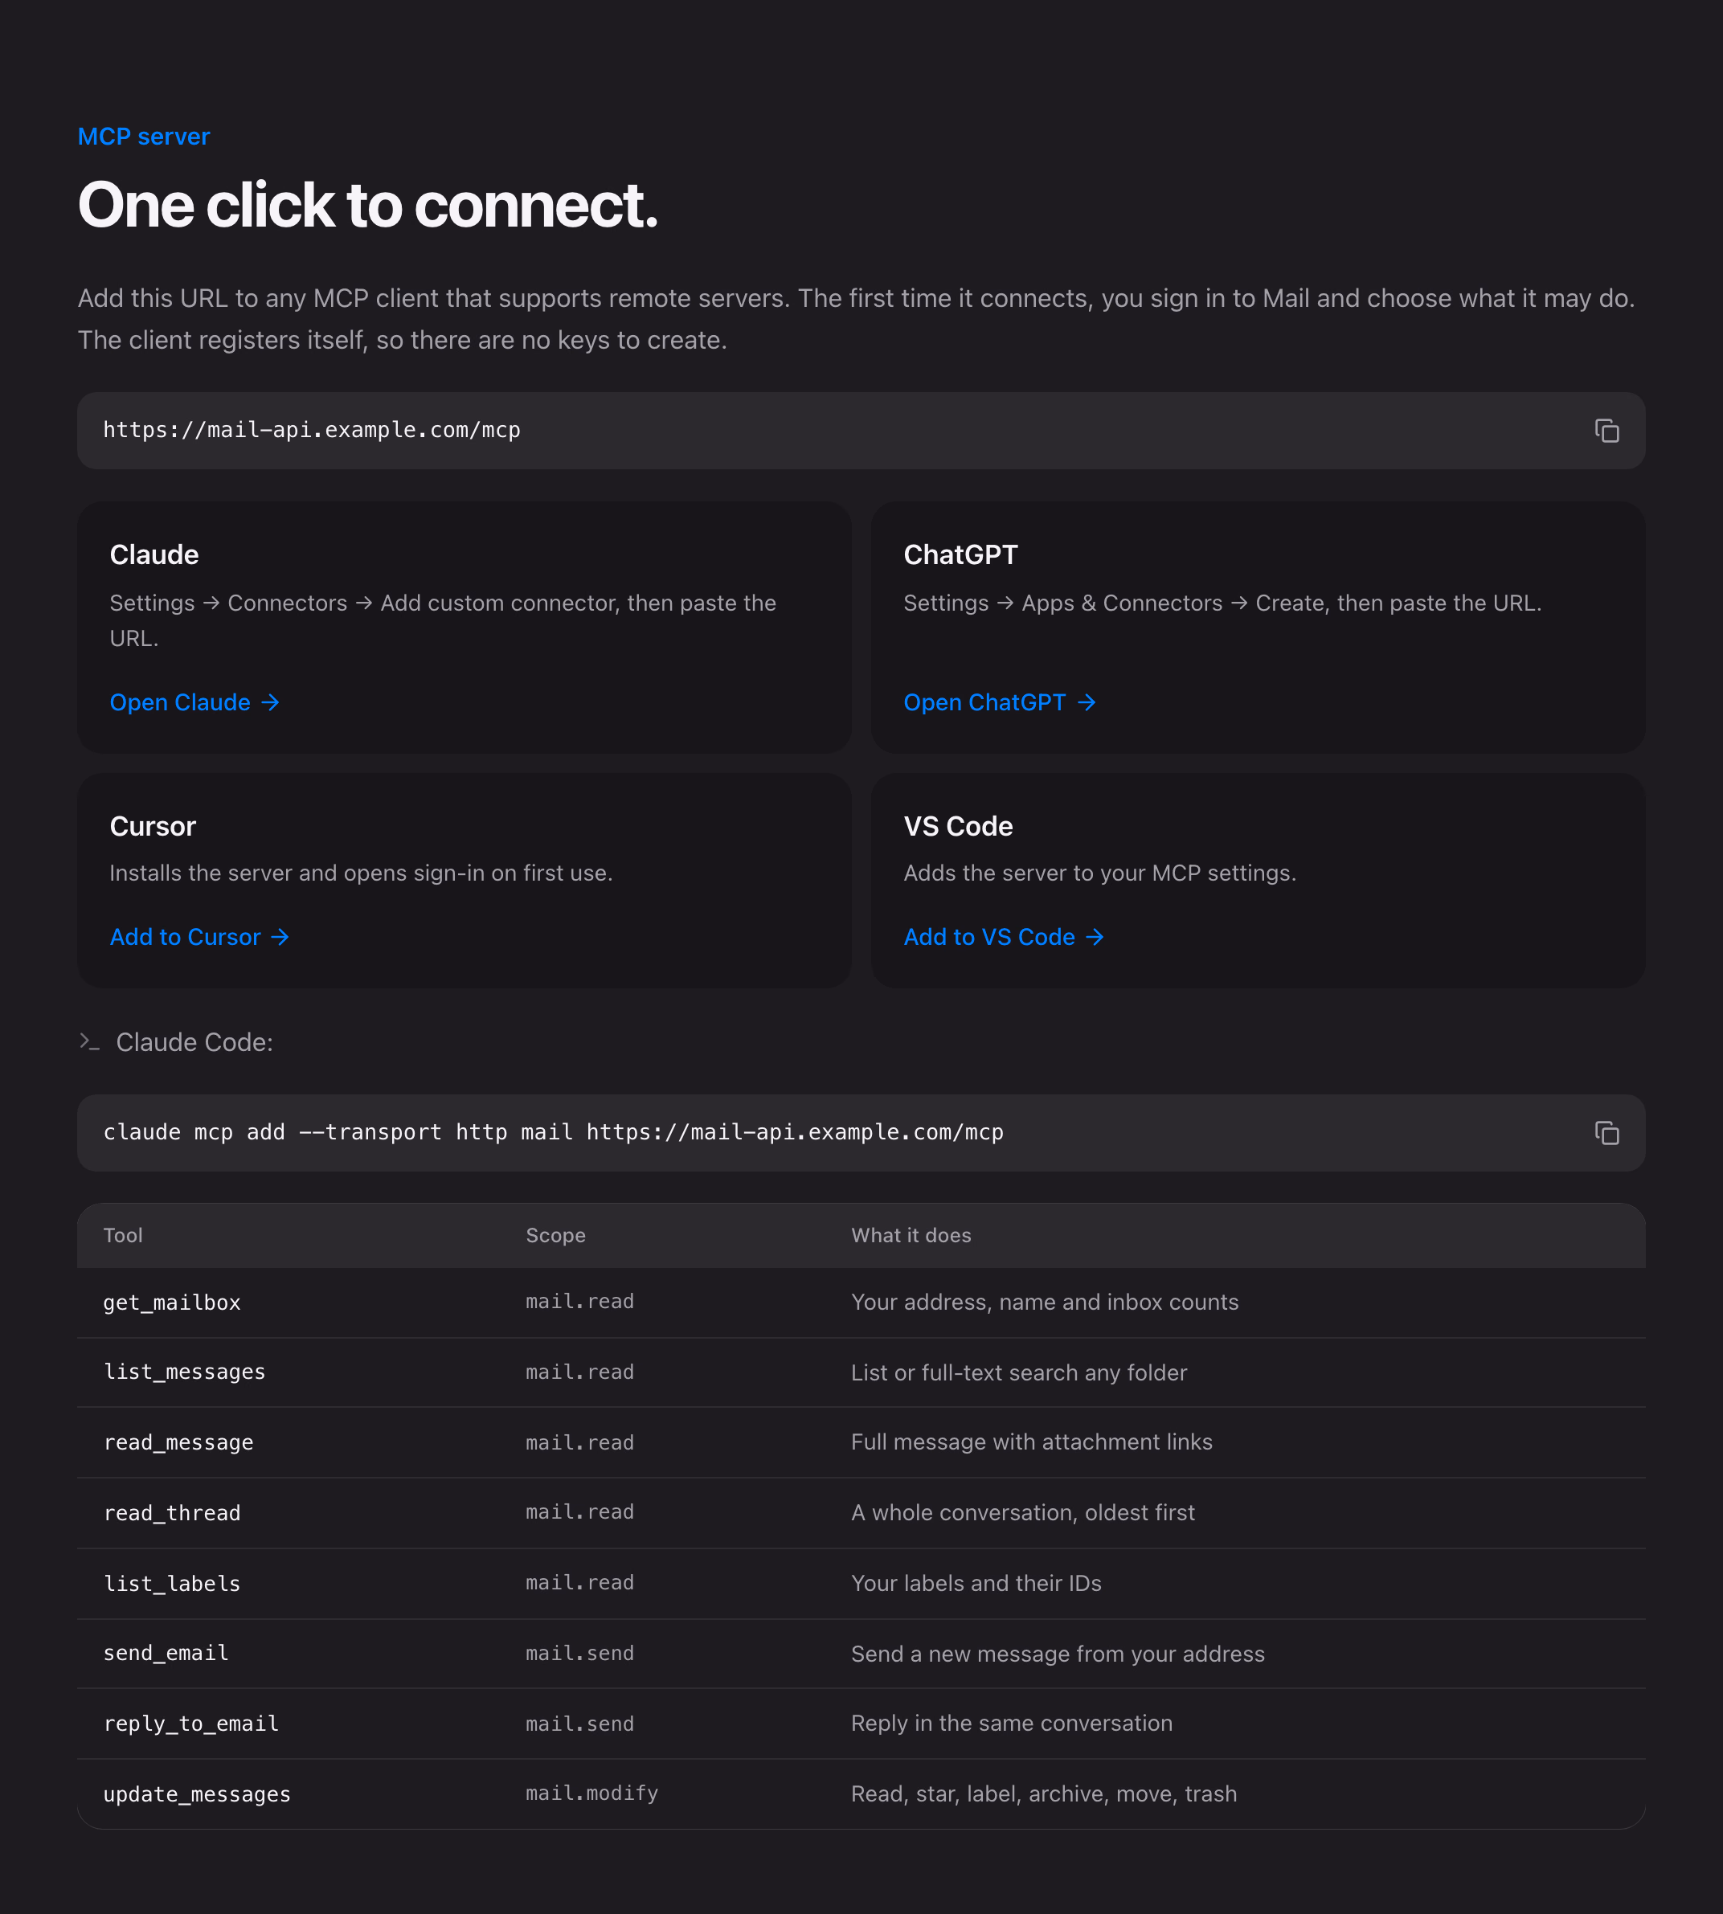Viewport: 1723px width, 1914px height.
Task: Click mail.send scope in send_email row
Action: click(579, 1654)
